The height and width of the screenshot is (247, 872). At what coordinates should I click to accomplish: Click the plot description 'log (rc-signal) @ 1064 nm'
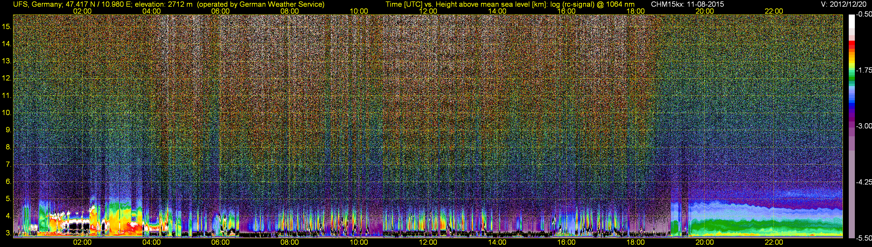[592, 4]
